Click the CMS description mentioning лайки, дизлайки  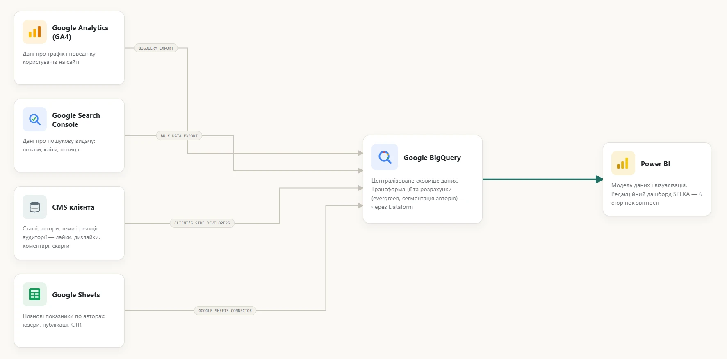[x=61, y=237]
